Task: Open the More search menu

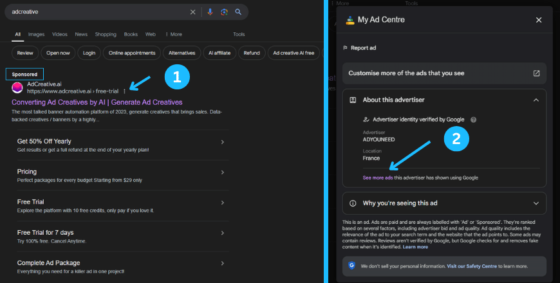Action: point(174,34)
